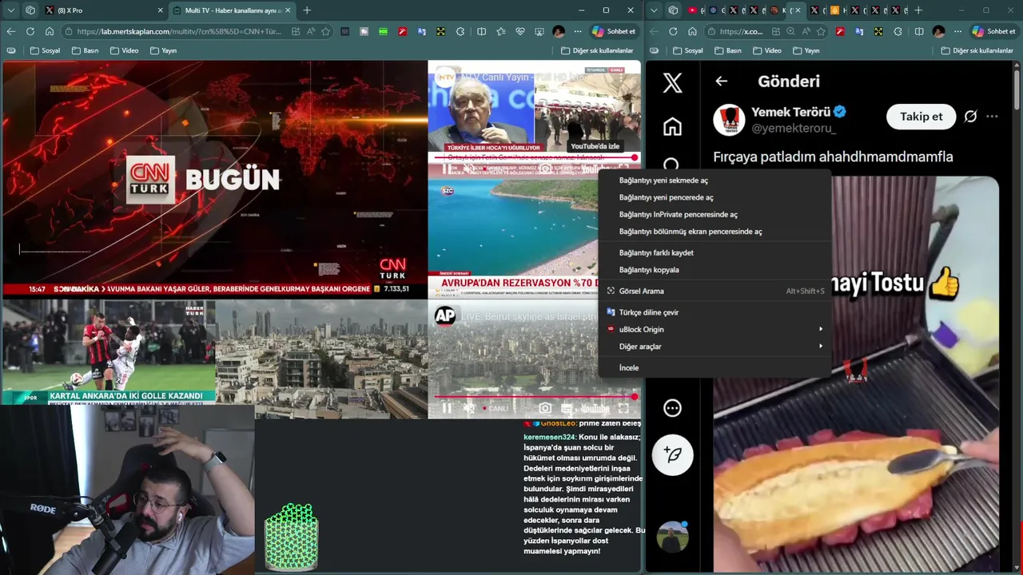Open the post's three-dot more menu
This screenshot has height=575, width=1023.
tap(992, 117)
